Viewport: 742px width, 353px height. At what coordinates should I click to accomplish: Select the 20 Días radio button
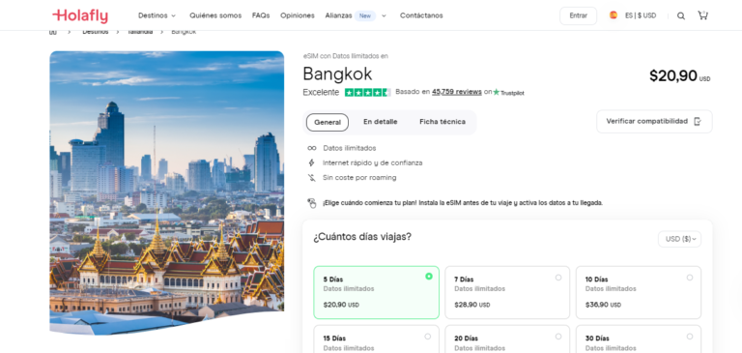click(x=558, y=337)
